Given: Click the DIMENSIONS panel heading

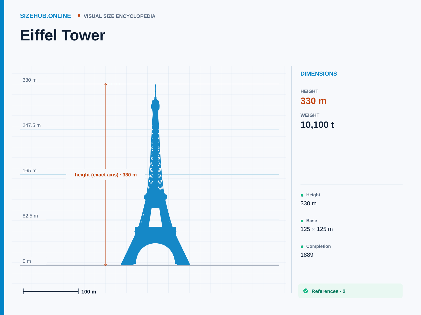Looking at the screenshot, I should (319, 74).
